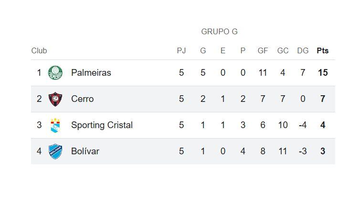
Task: Click the PJ column header
Action: pyautogui.click(x=181, y=51)
